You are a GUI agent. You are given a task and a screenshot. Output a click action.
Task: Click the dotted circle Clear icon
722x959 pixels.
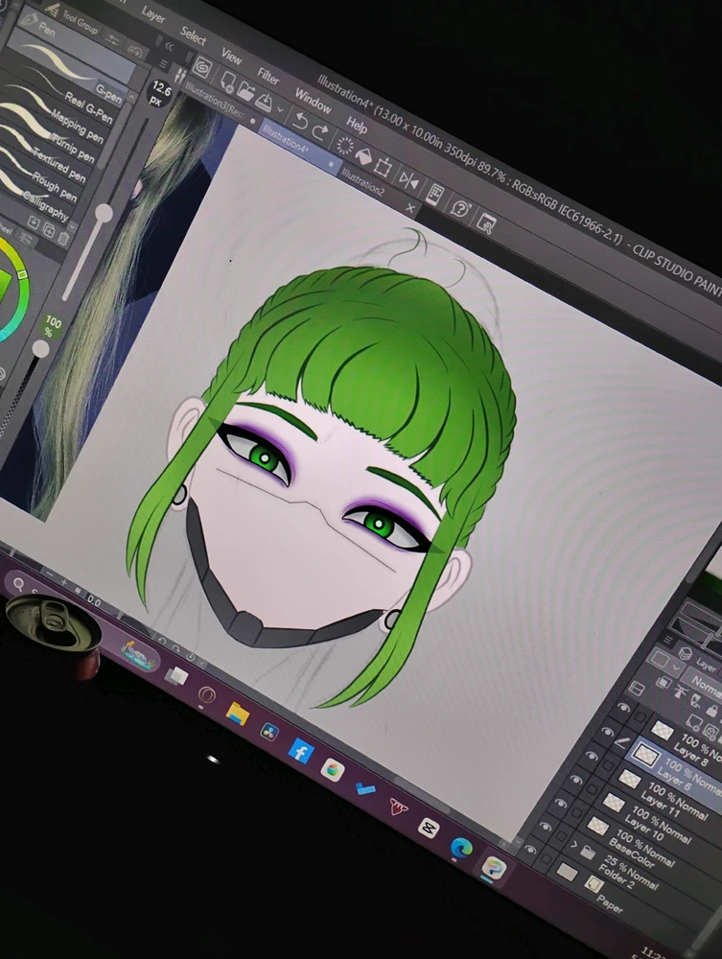(x=345, y=146)
